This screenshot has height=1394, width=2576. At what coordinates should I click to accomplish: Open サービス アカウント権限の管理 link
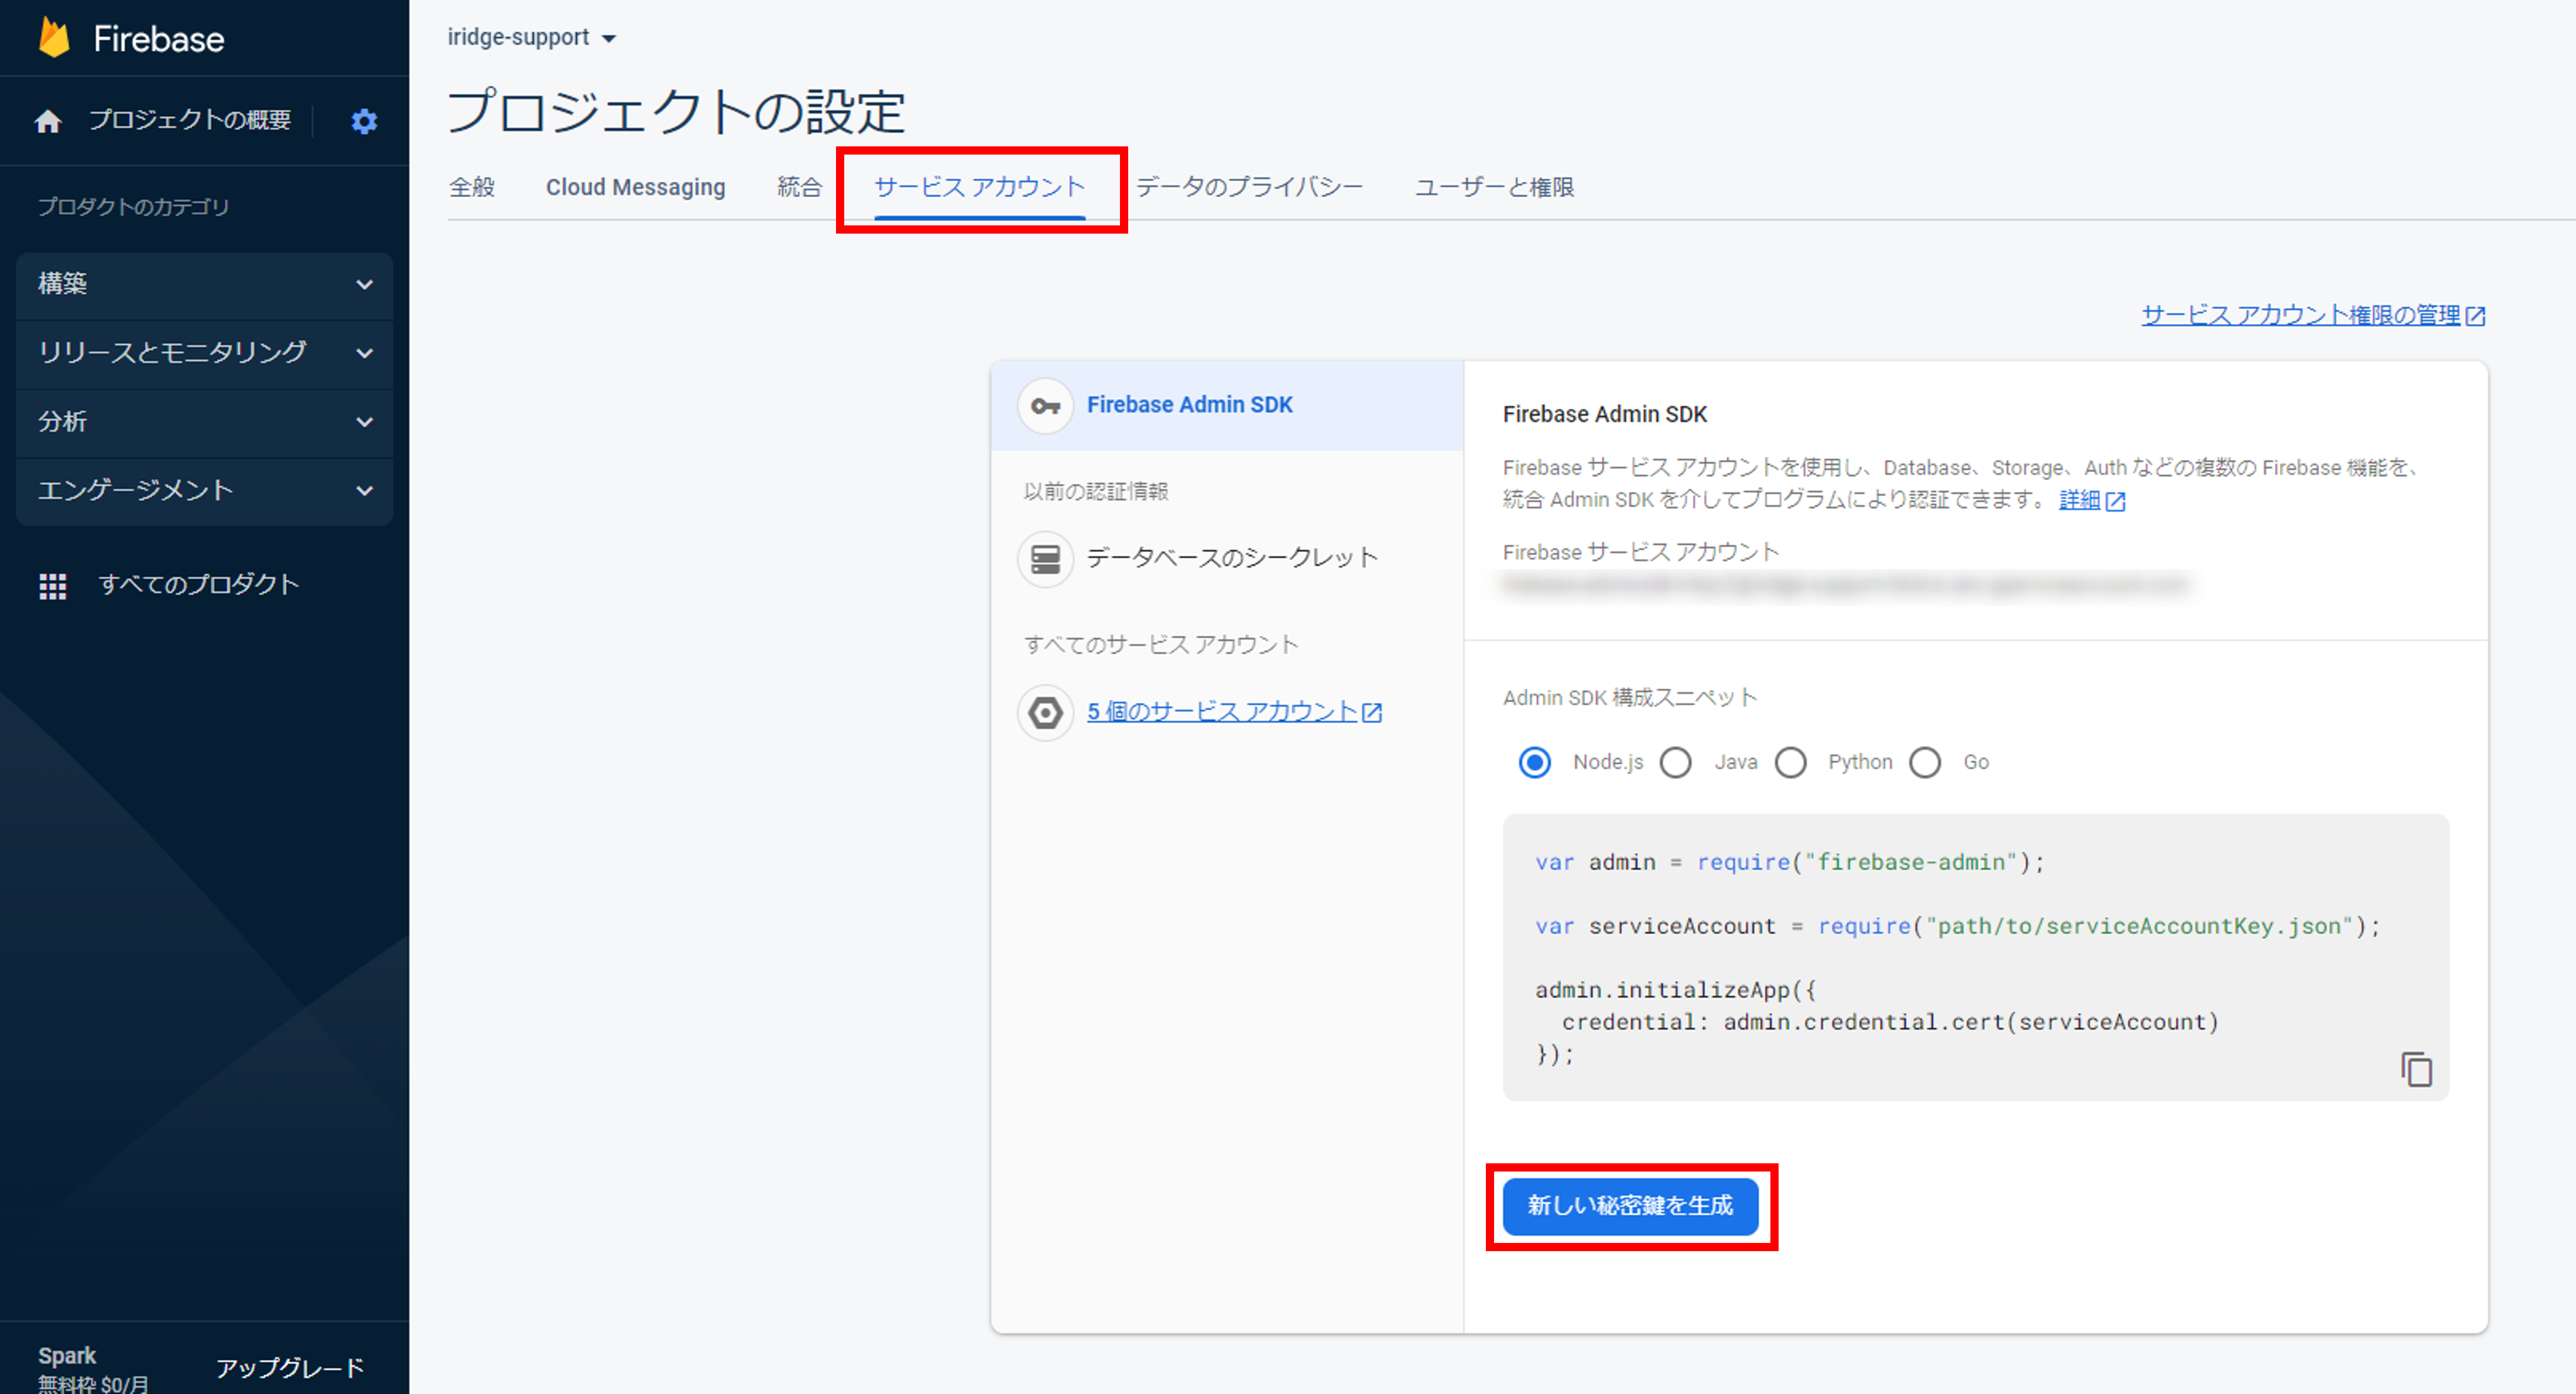(x=2300, y=316)
